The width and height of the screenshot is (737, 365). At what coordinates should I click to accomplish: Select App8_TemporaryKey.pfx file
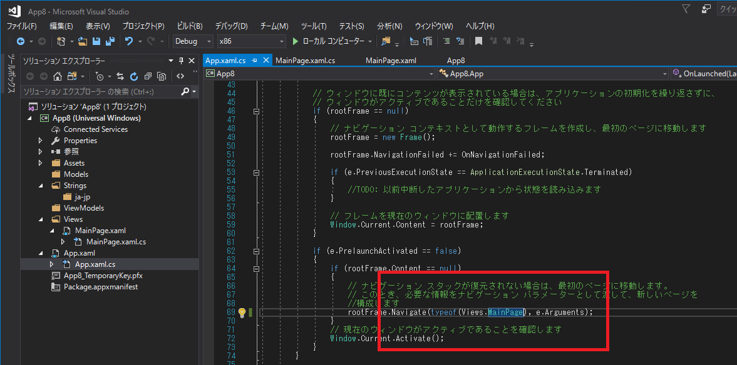coord(103,276)
